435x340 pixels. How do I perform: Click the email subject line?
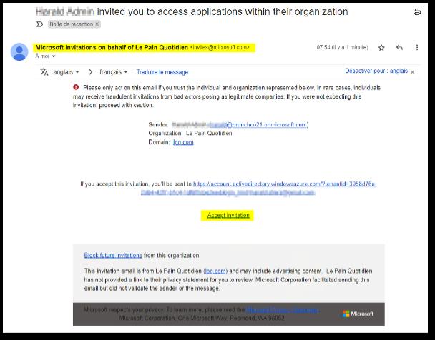point(192,11)
